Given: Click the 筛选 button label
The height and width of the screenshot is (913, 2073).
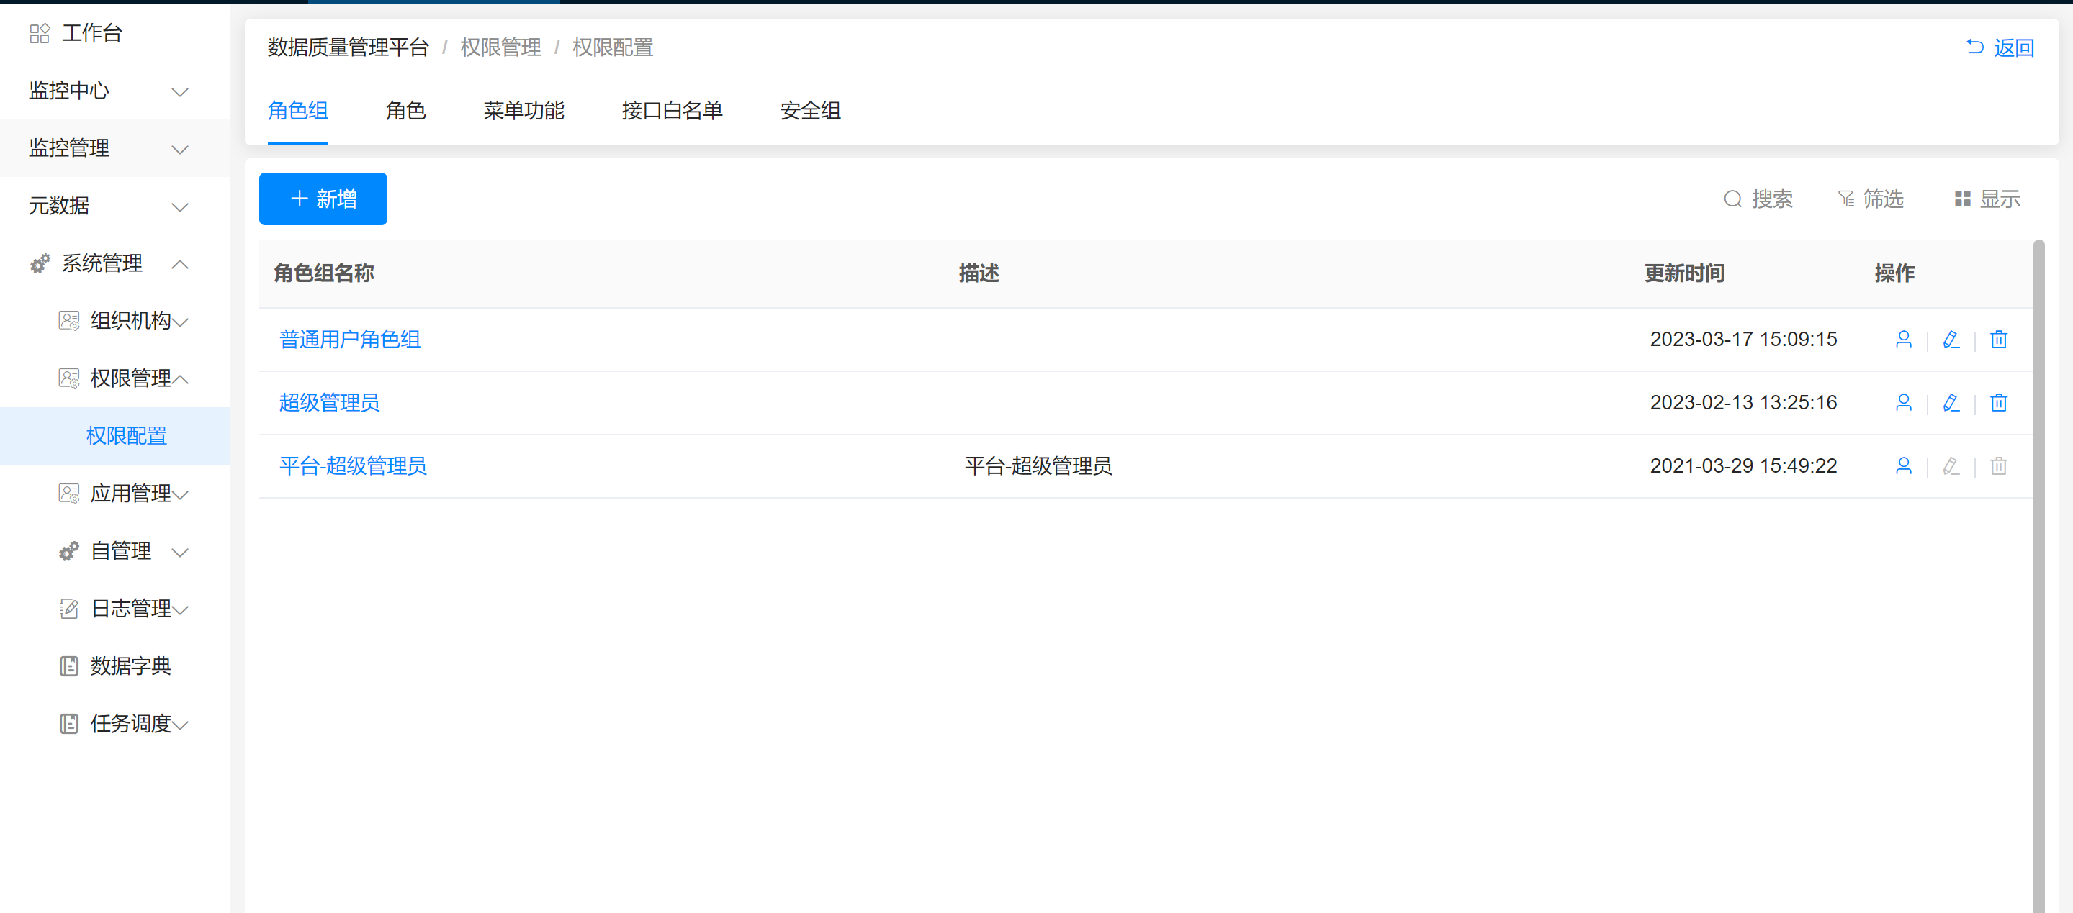Looking at the screenshot, I should tap(1883, 199).
